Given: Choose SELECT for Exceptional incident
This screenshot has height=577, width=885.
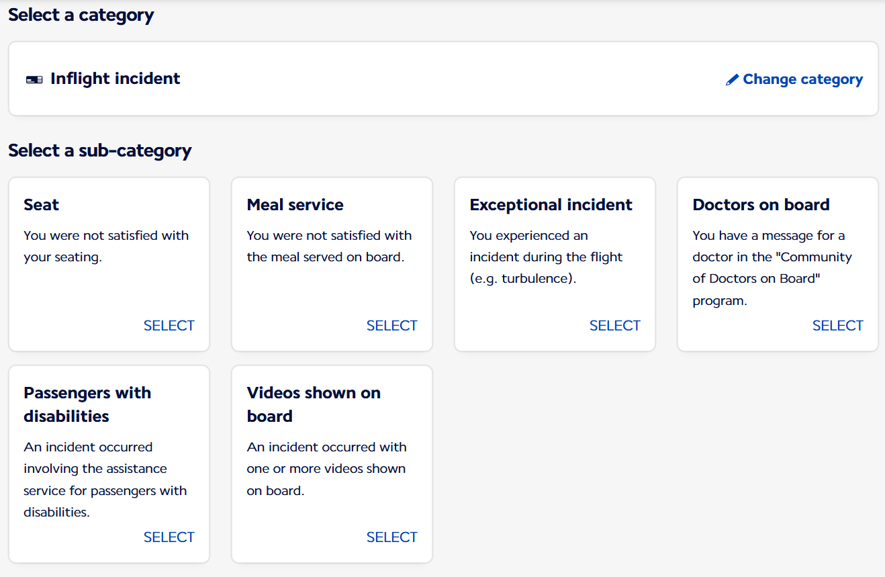Looking at the screenshot, I should [614, 326].
